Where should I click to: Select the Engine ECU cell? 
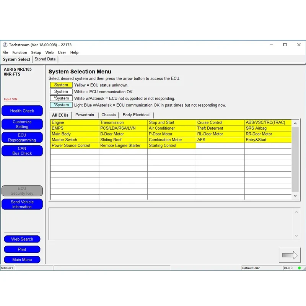pyautogui.click(x=75, y=122)
